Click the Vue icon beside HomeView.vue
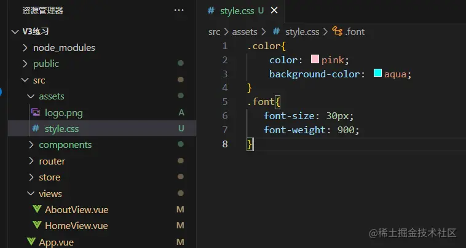This screenshot has height=248, width=466. click(37, 225)
